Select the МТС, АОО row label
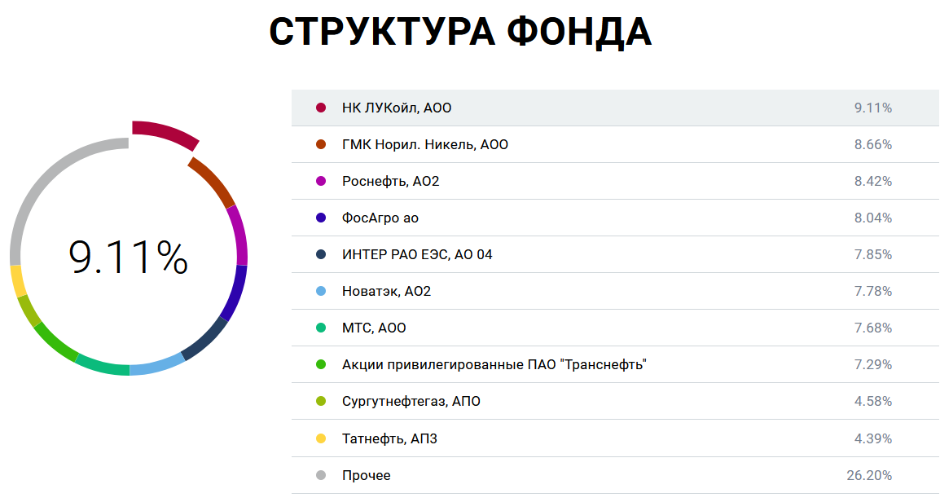 [374, 328]
